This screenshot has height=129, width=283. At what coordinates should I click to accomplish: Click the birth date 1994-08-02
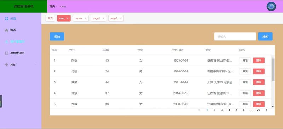[181, 71]
